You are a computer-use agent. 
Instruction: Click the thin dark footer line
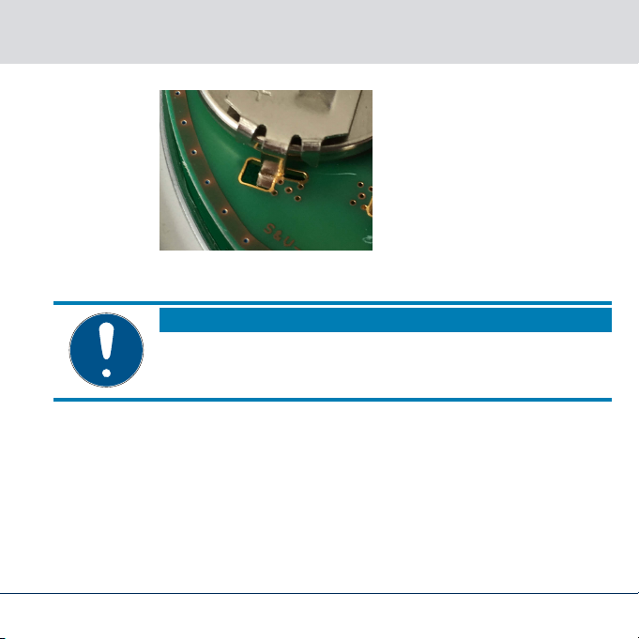pyautogui.click(x=319, y=593)
